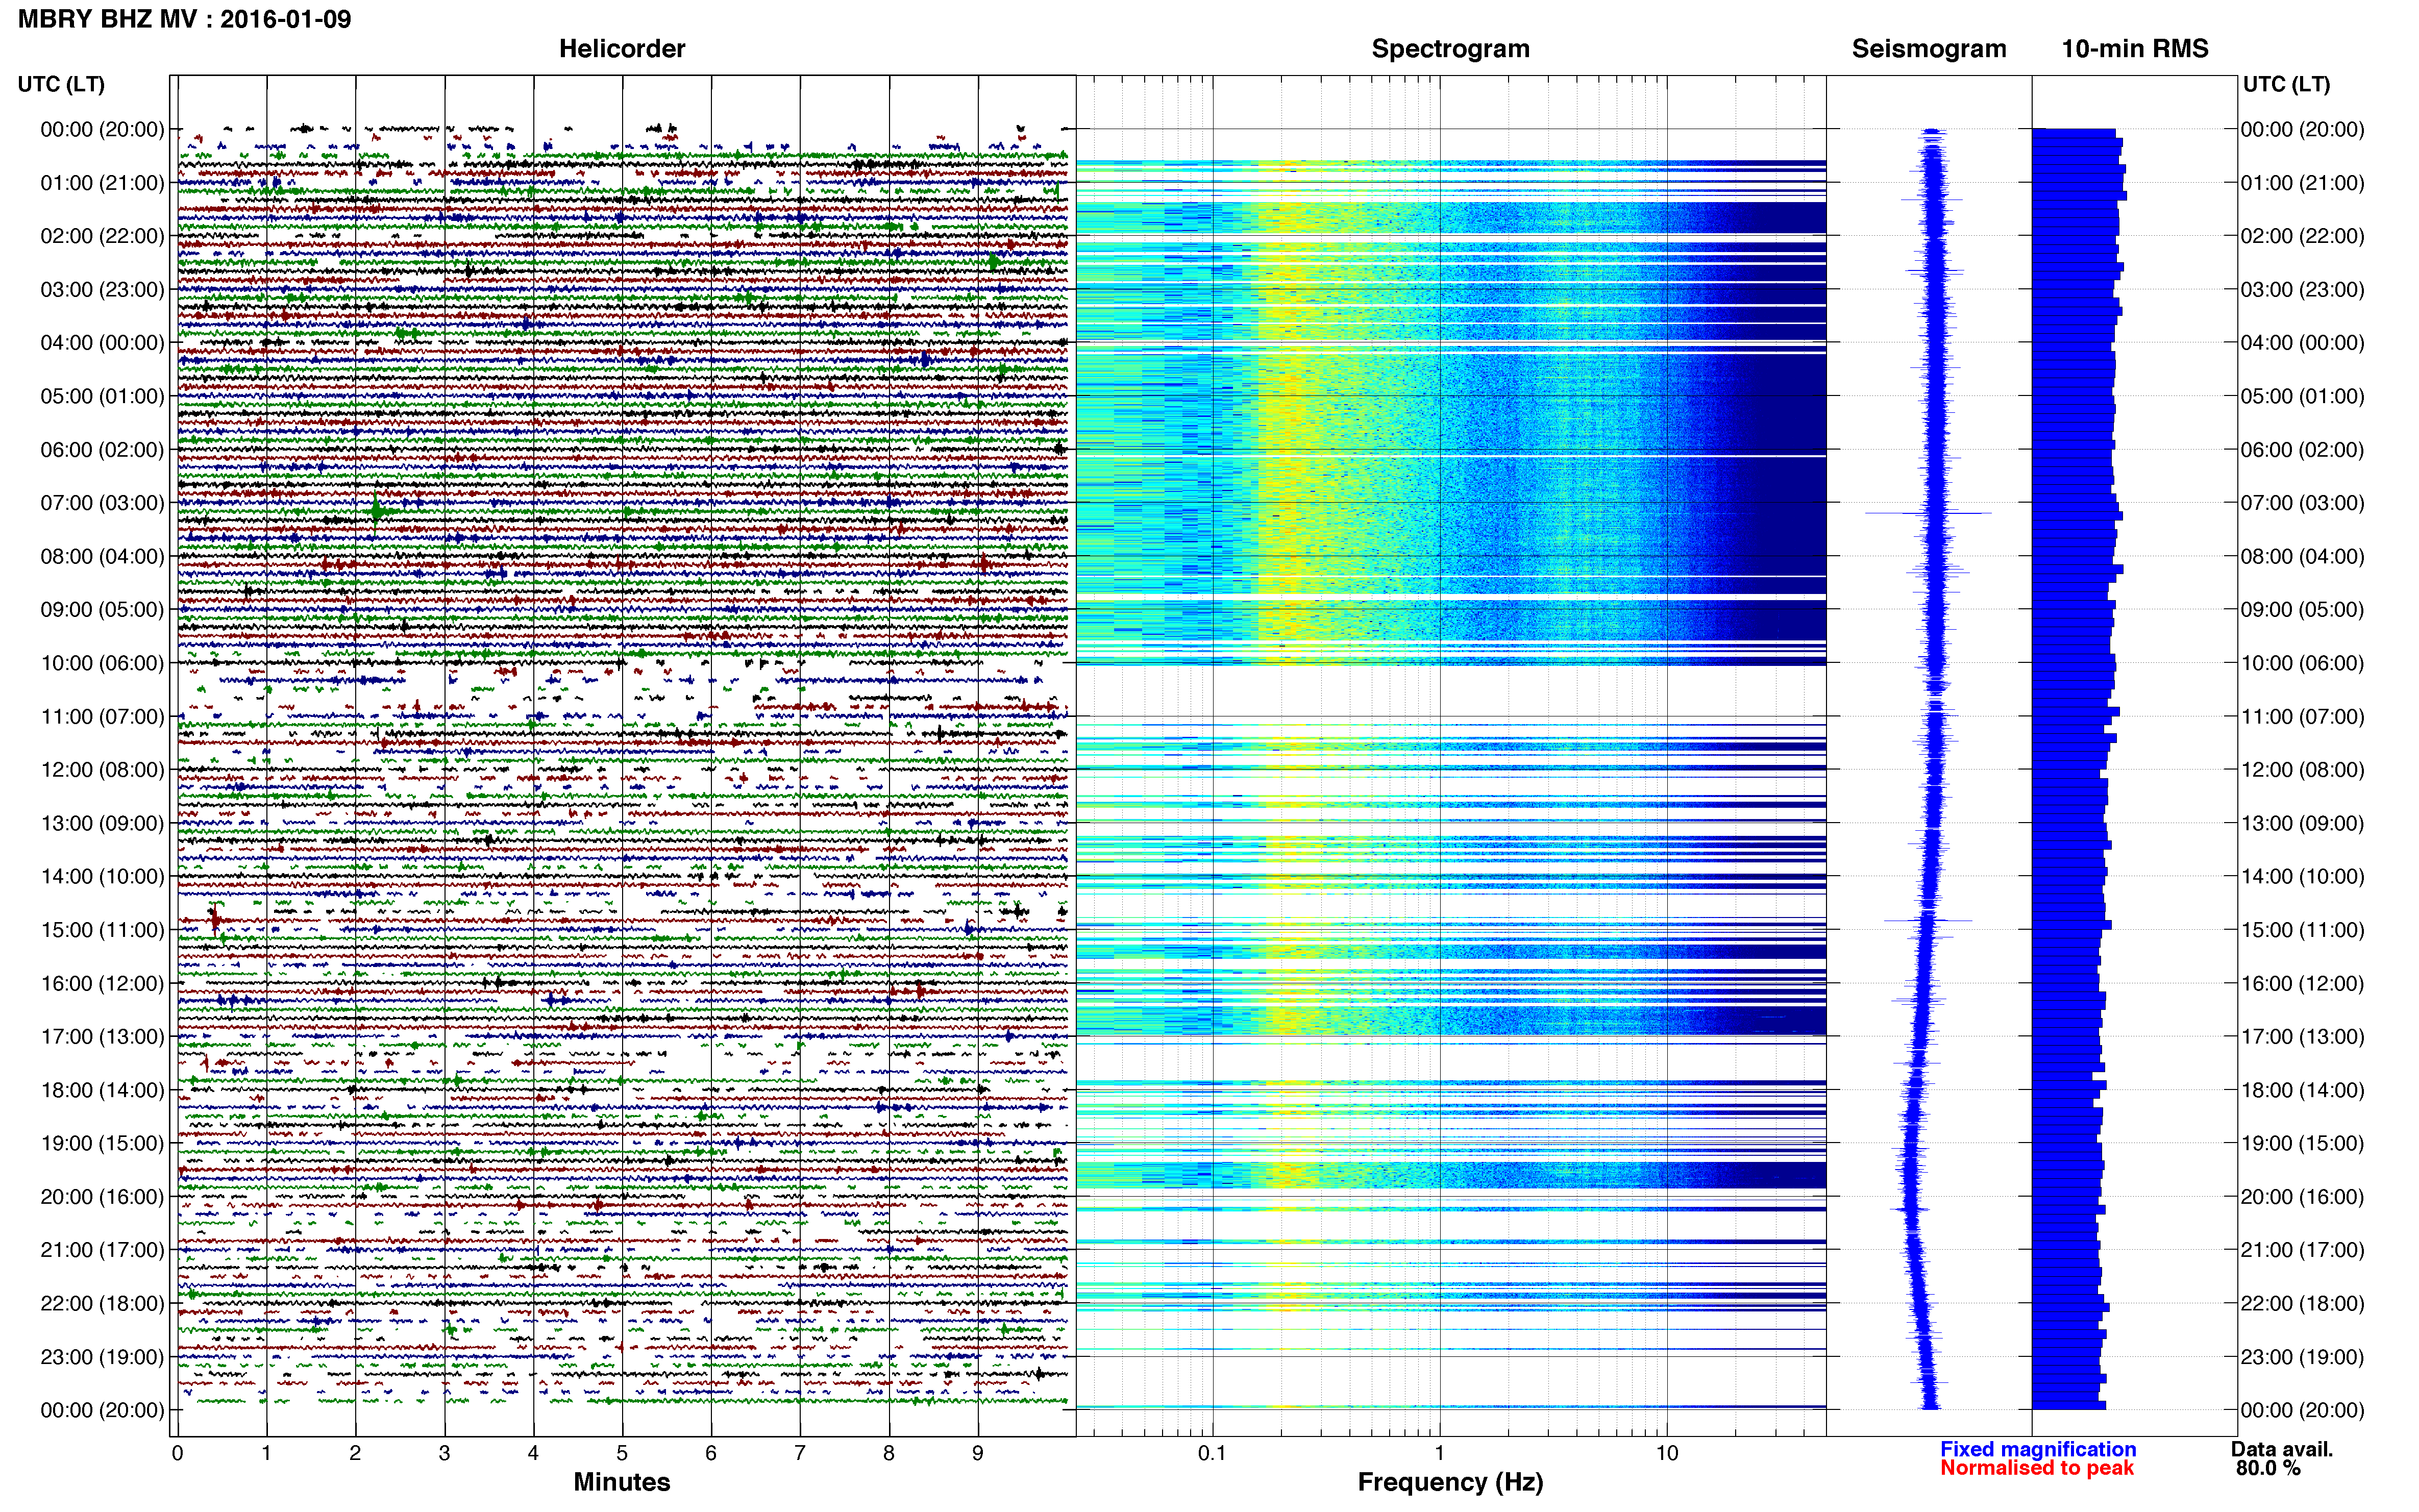Click the seismogram spike near 15:00
2419x1512 pixels.
1928,920
